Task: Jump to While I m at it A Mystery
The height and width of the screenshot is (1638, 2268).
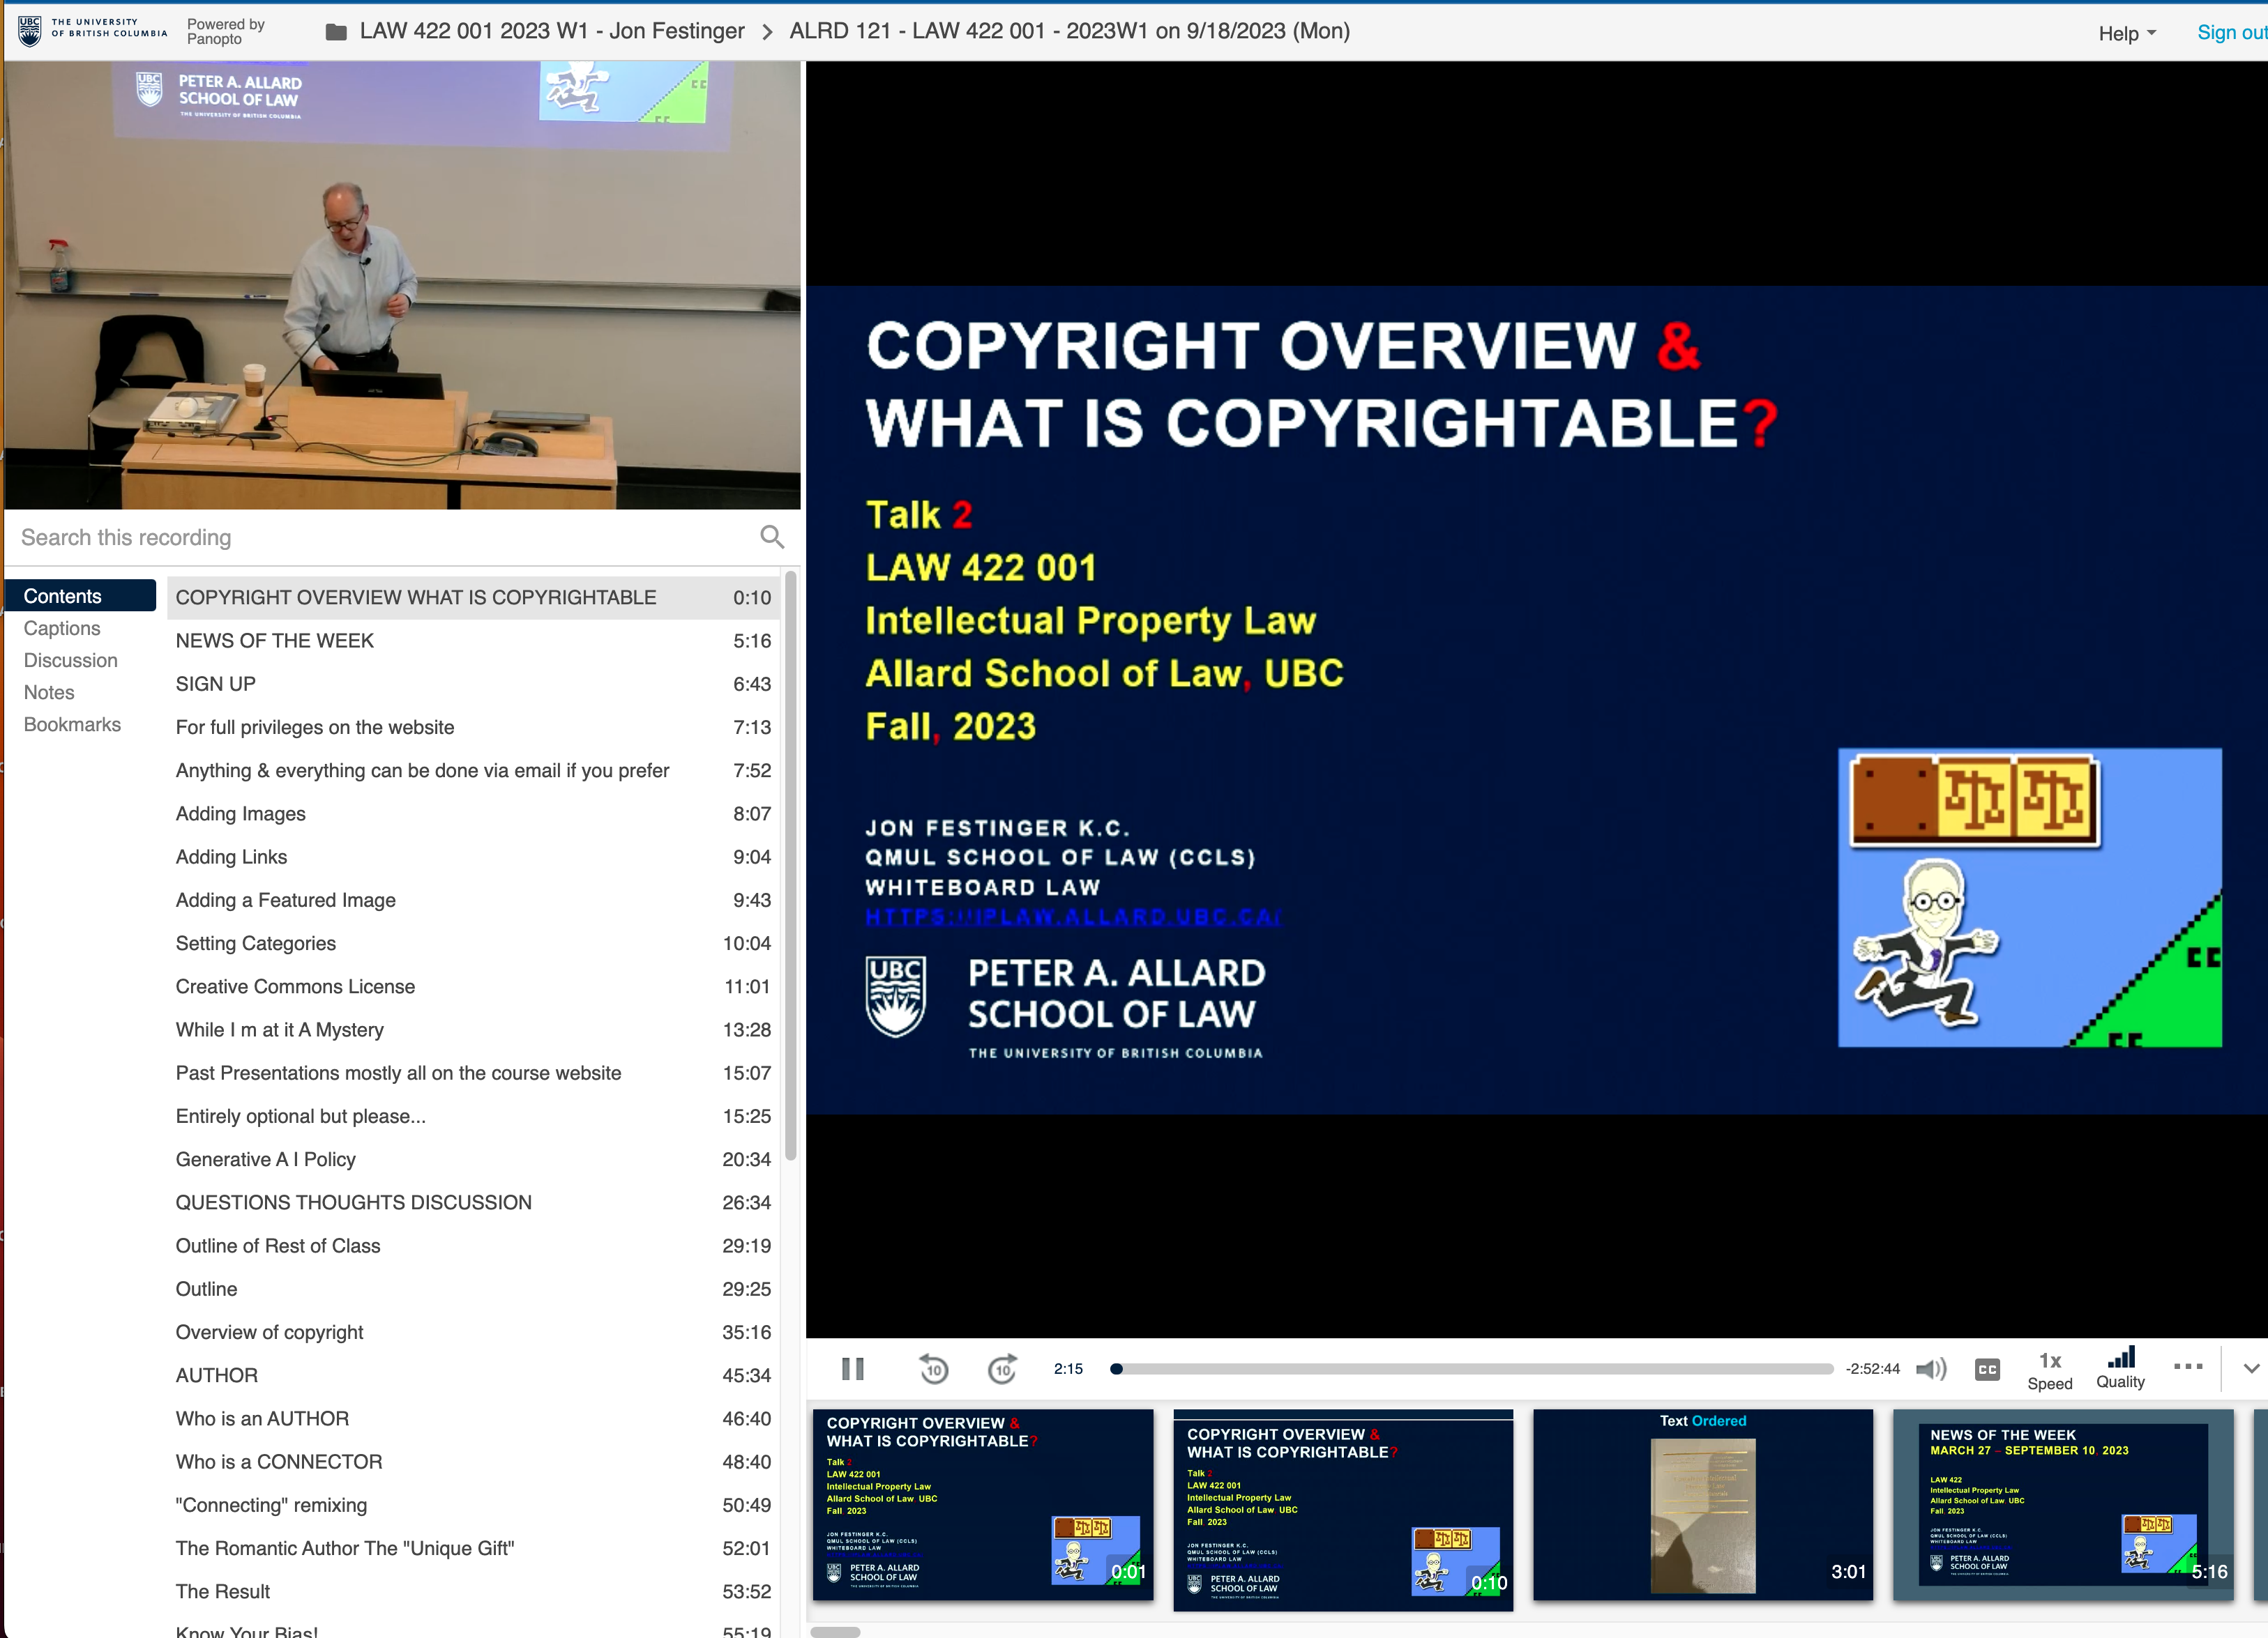Action: tap(473, 1030)
